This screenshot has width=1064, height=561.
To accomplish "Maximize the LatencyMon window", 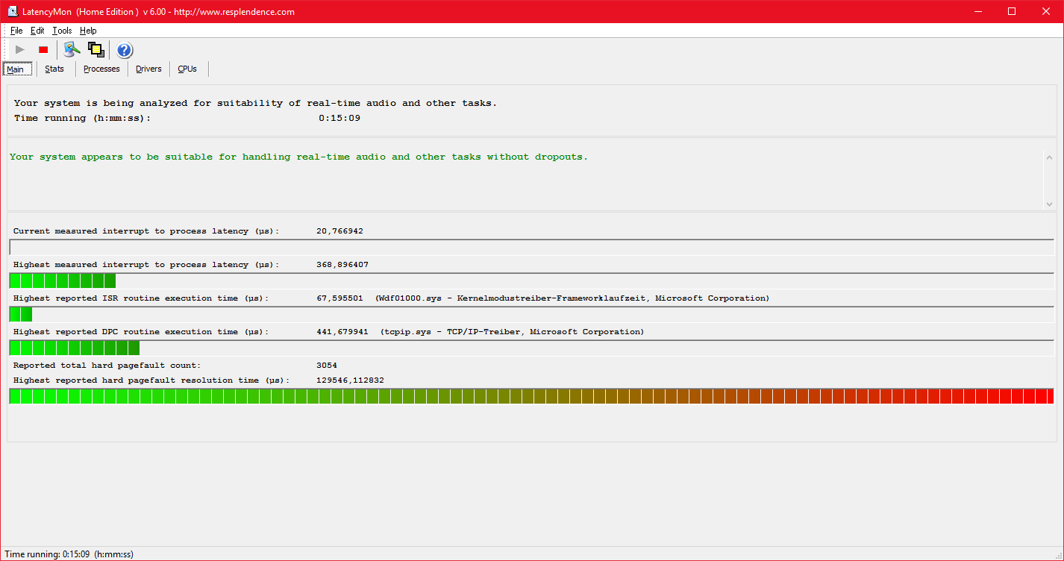I will point(1012,11).
